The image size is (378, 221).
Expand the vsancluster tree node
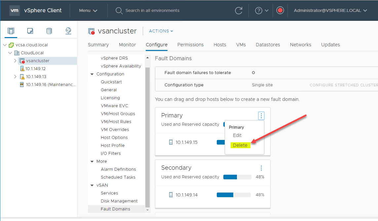coord(15,61)
